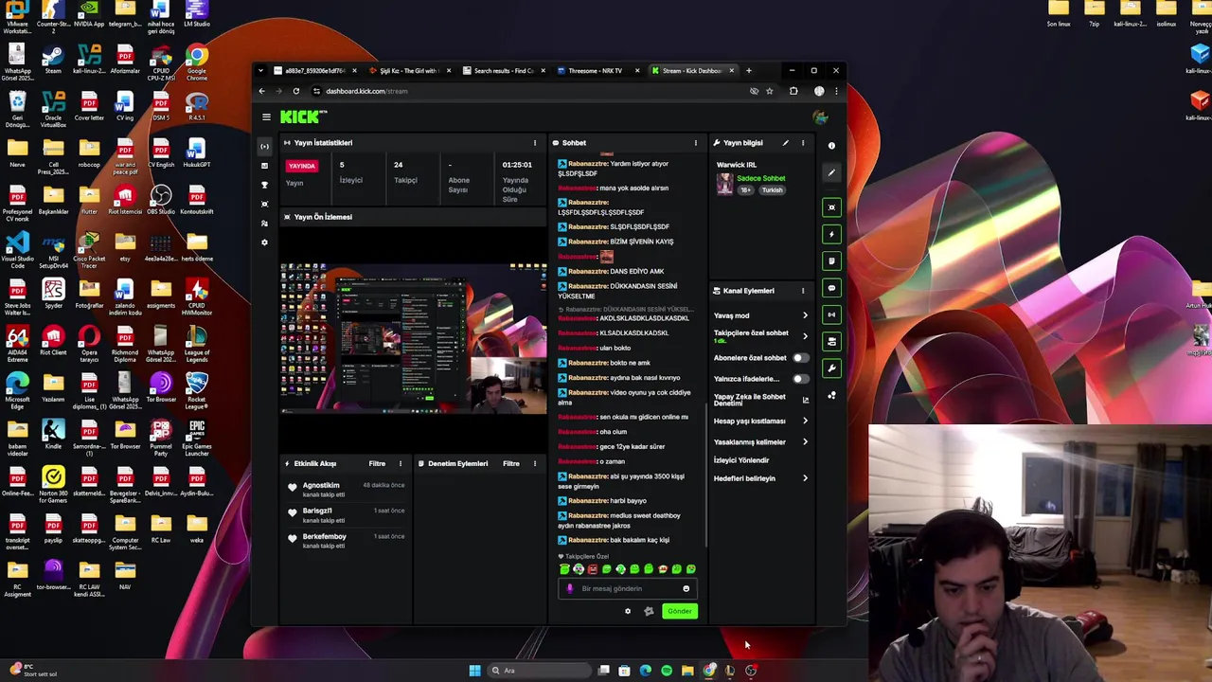Click in the Bir mesaj gönderin field
The image size is (1212, 682).
tap(626, 588)
